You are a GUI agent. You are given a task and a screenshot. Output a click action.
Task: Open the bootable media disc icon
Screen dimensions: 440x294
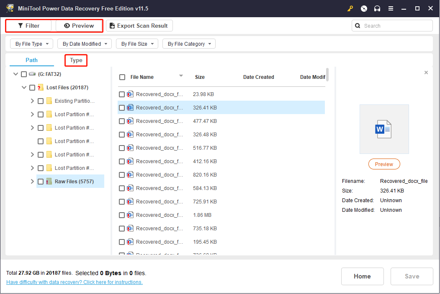click(364, 8)
